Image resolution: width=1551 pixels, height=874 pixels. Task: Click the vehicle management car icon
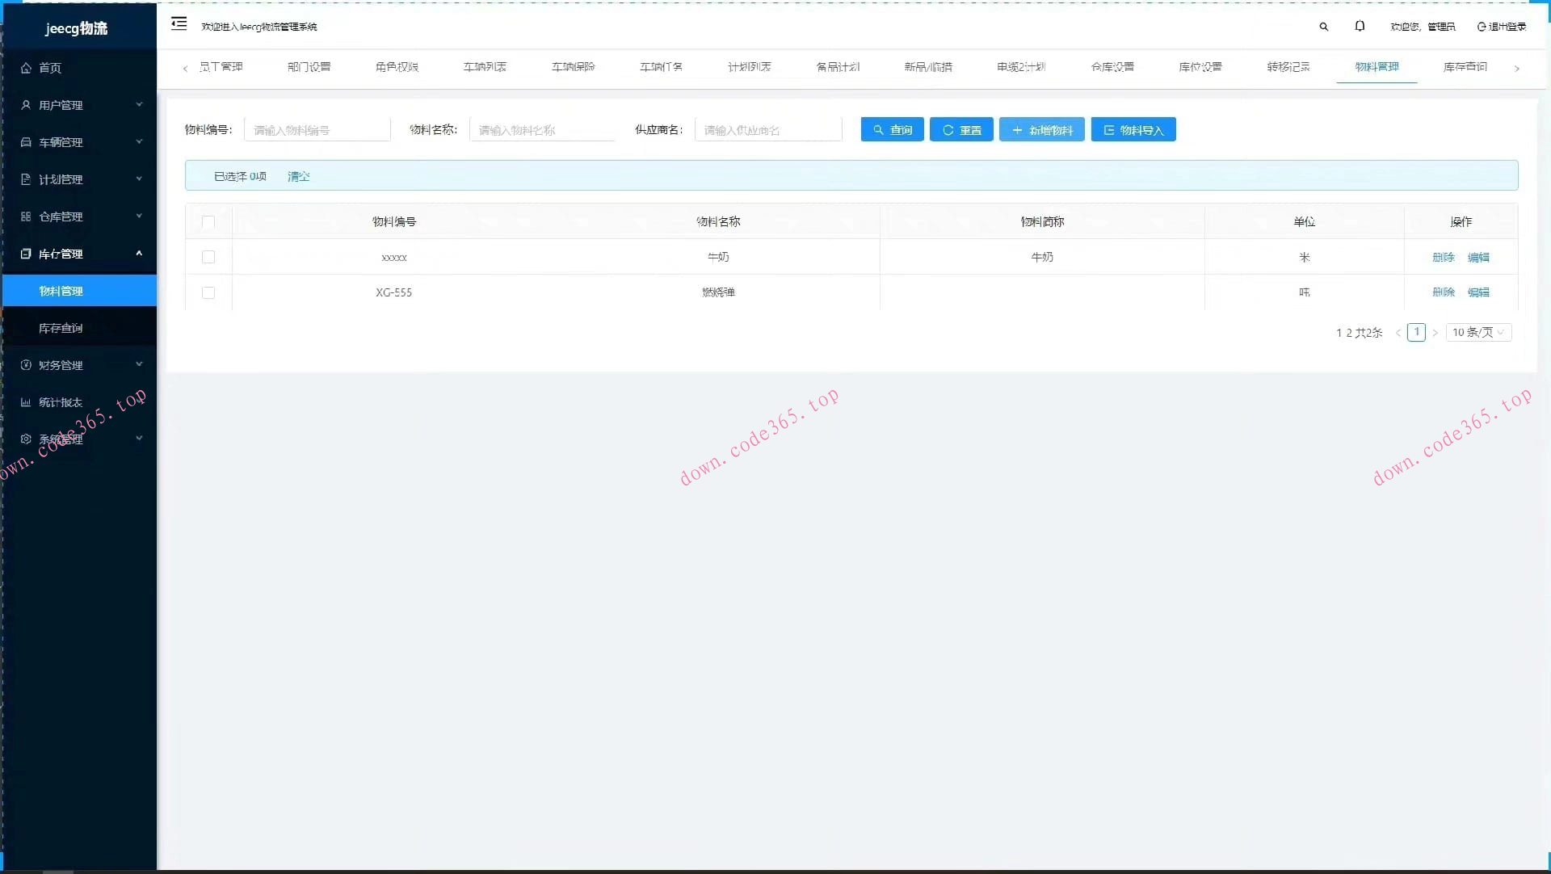(26, 142)
